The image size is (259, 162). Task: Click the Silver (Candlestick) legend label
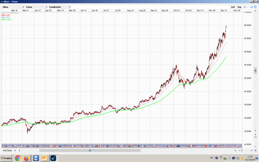pyautogui.click(x=10, y=13)
